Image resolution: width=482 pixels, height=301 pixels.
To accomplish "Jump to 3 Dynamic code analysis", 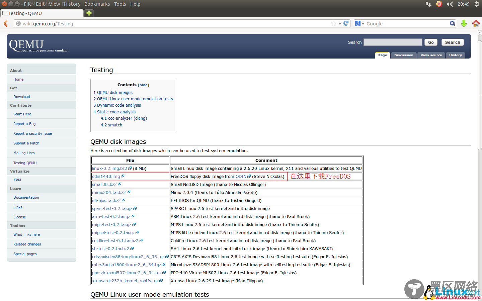I will (117, 105).
